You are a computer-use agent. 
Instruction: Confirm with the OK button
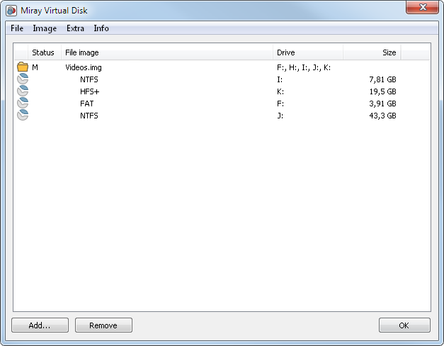(404, 325)
